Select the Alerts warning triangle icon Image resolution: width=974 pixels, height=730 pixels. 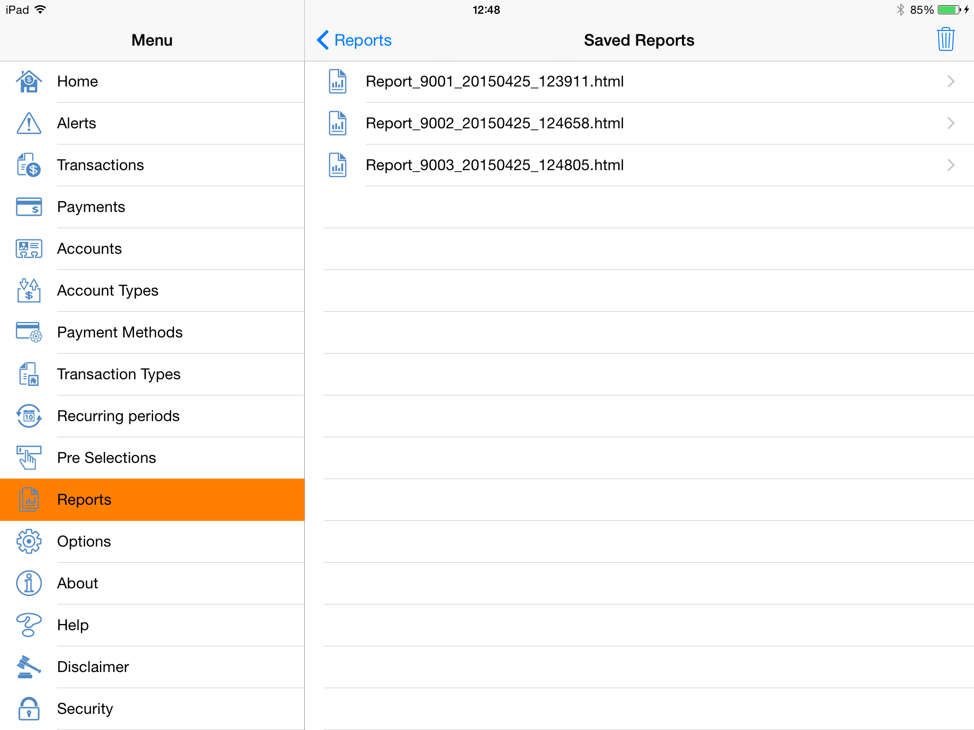29,123
